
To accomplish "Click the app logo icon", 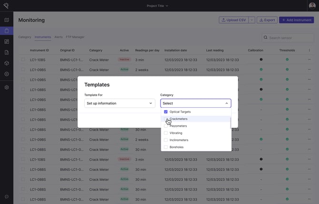I will 6,6.
